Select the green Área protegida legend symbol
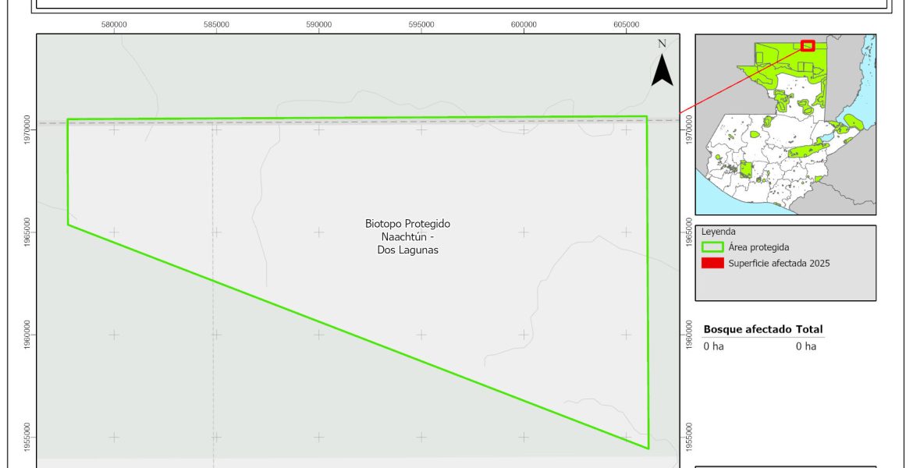Image resolution: width=913 pixels, height=468 pixels. pos(712,247)
